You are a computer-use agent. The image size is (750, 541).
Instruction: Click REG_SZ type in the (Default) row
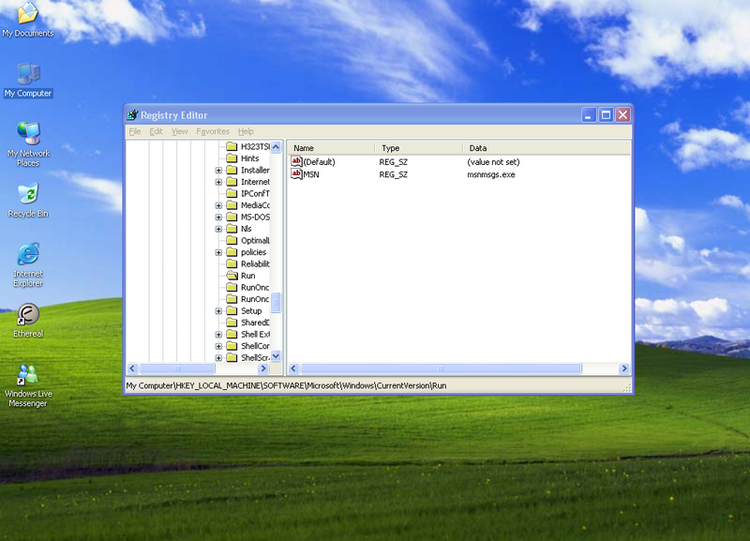(x=393, y=161)
